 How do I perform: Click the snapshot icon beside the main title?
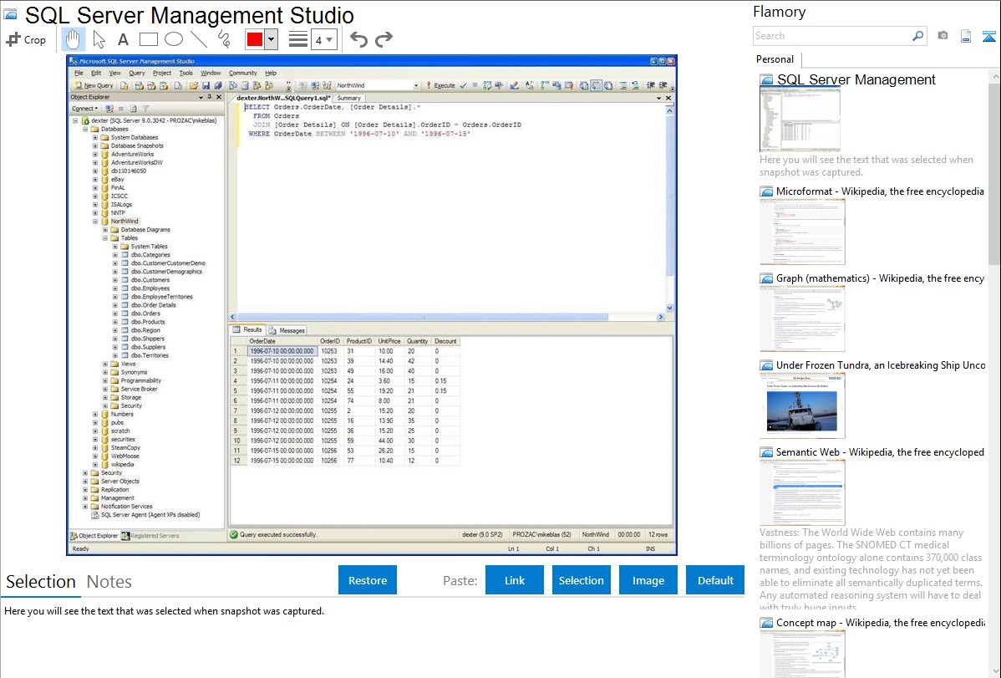[x=10, y=14]
